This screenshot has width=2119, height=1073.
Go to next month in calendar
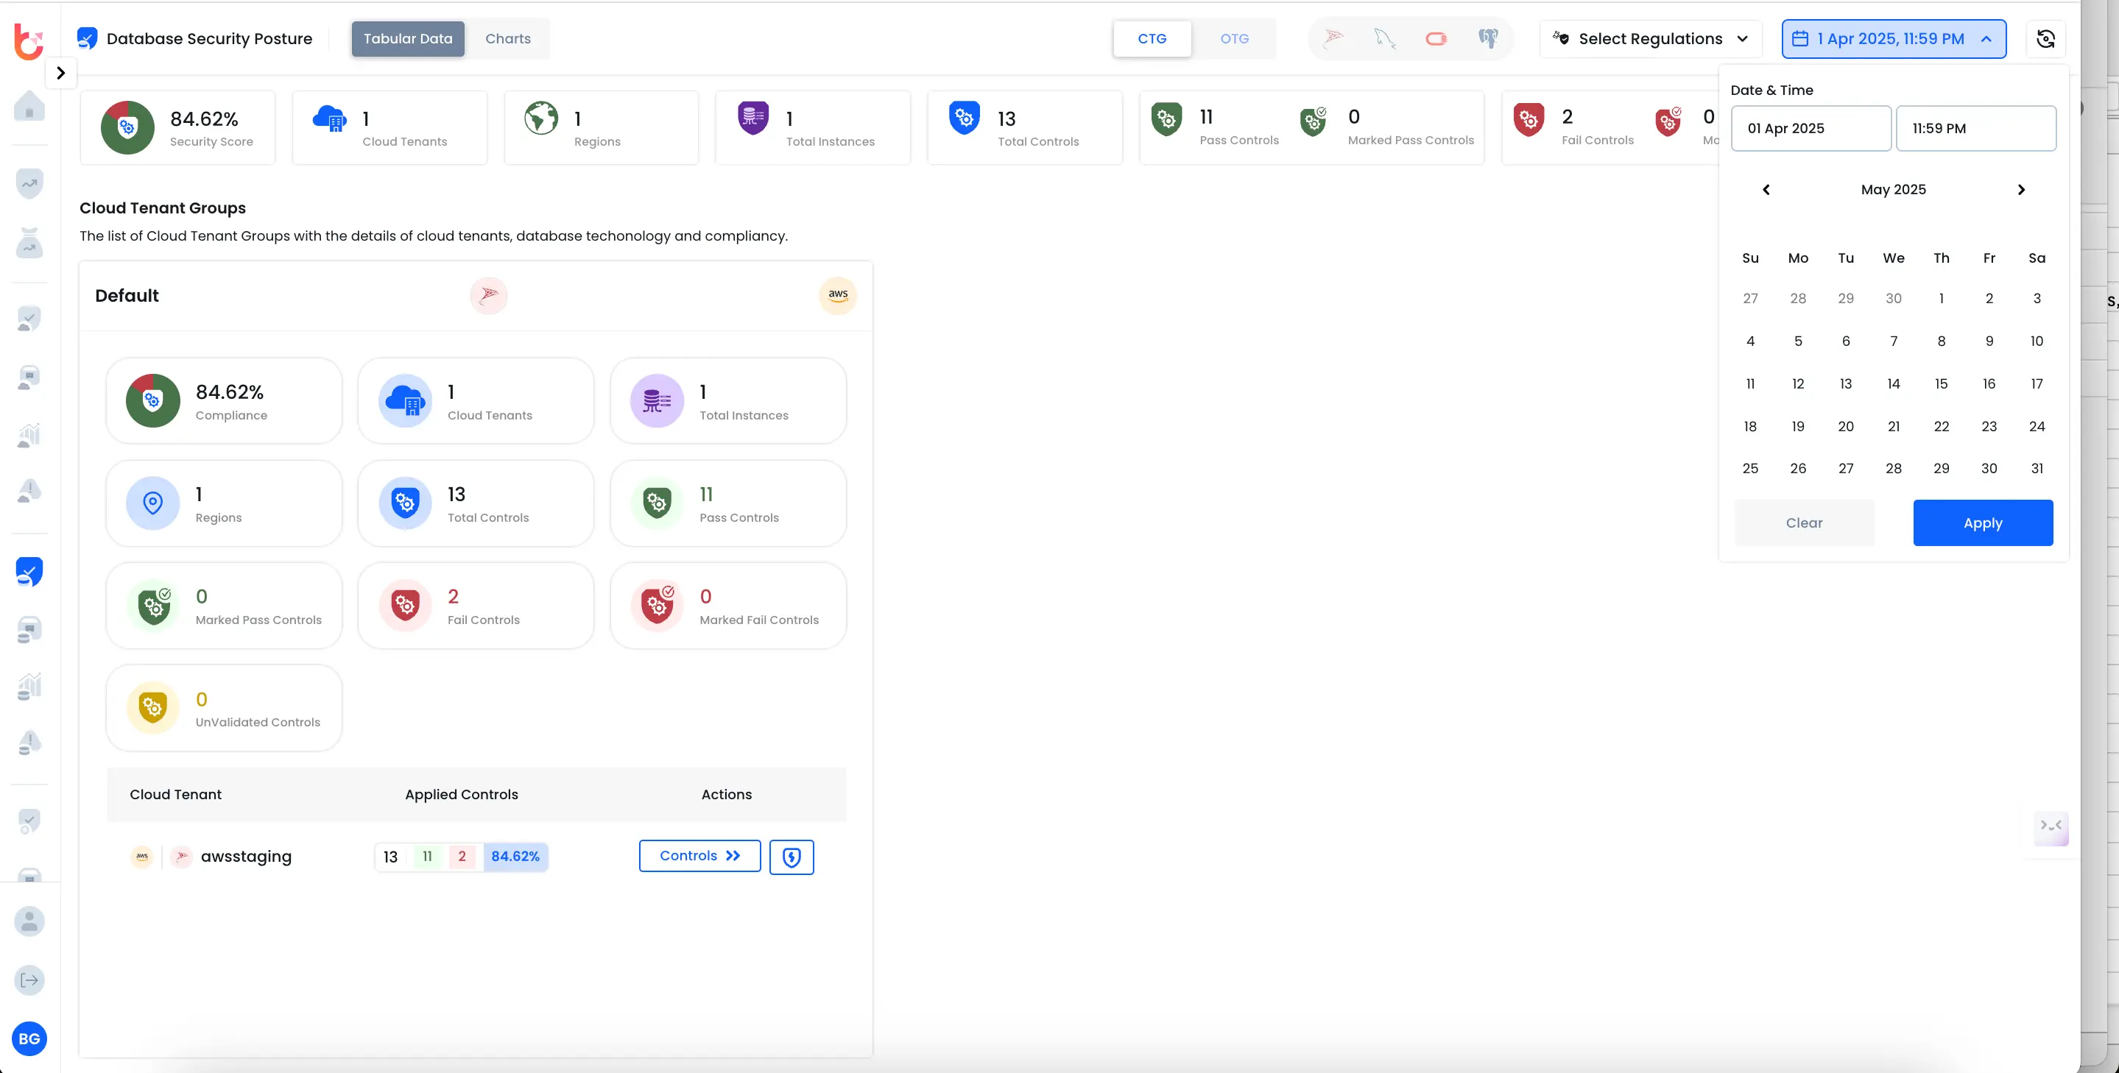pos(2021,190)
